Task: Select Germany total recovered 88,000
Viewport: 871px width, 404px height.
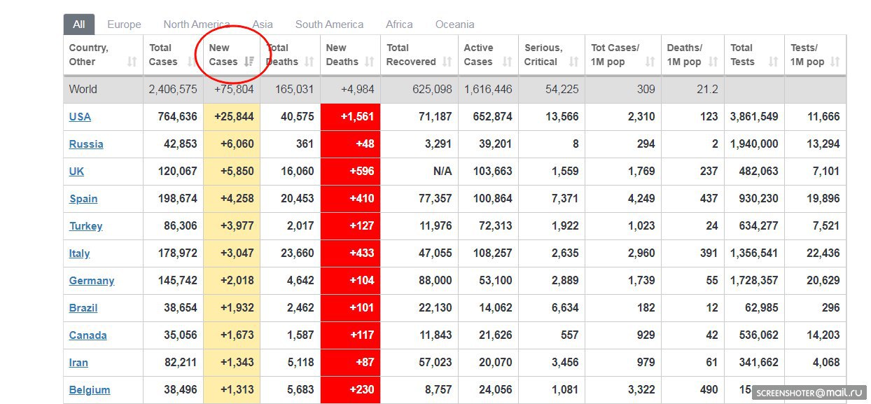Action: 434,281
